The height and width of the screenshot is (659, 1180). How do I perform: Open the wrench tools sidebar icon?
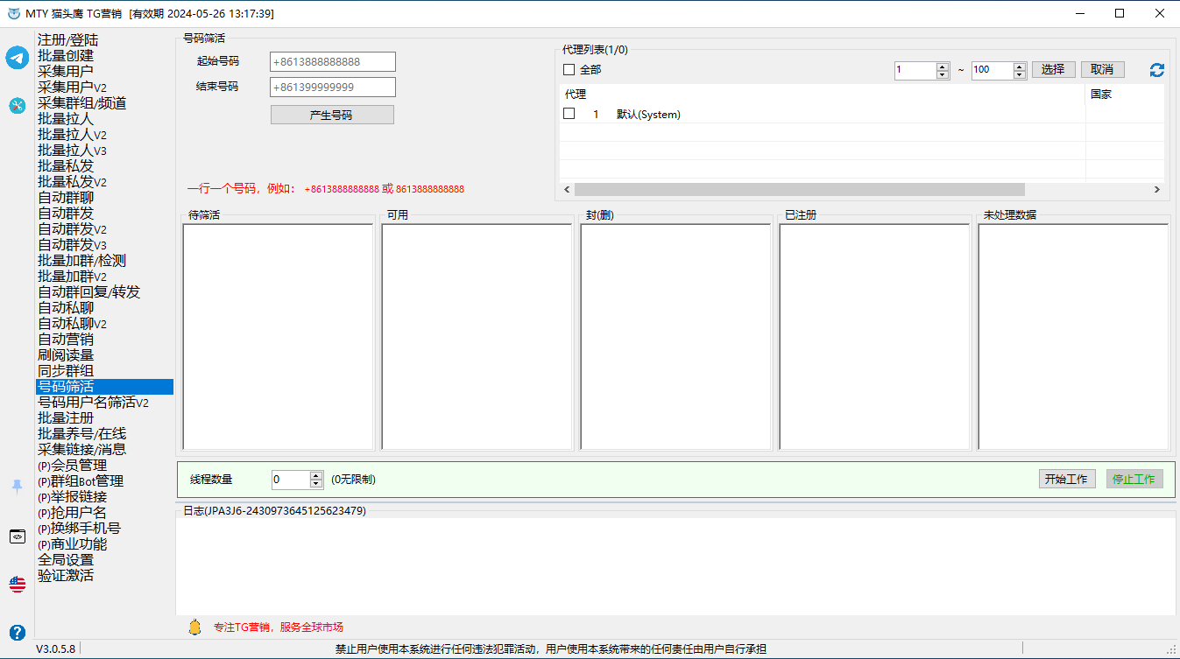pyautogui.click(x=17, y=105)
